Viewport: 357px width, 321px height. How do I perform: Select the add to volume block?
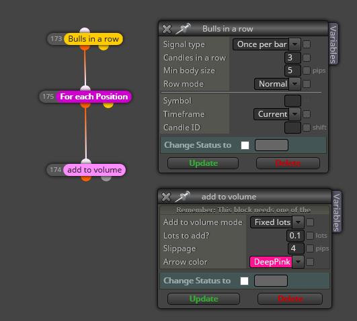coord(95,170)
